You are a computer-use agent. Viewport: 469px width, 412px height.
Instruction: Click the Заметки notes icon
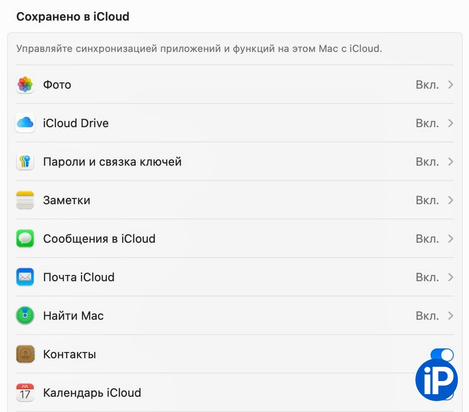(x=25, y=200)
